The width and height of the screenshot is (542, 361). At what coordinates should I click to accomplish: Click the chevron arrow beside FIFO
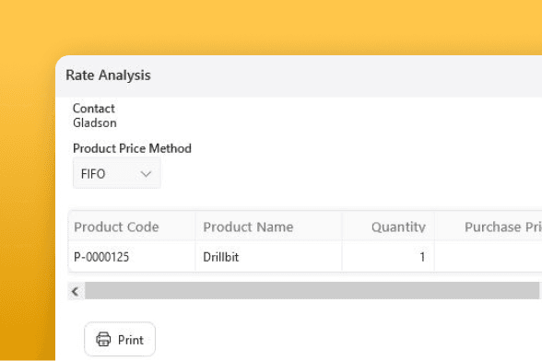pyautogui.click(x=146, y=174)
